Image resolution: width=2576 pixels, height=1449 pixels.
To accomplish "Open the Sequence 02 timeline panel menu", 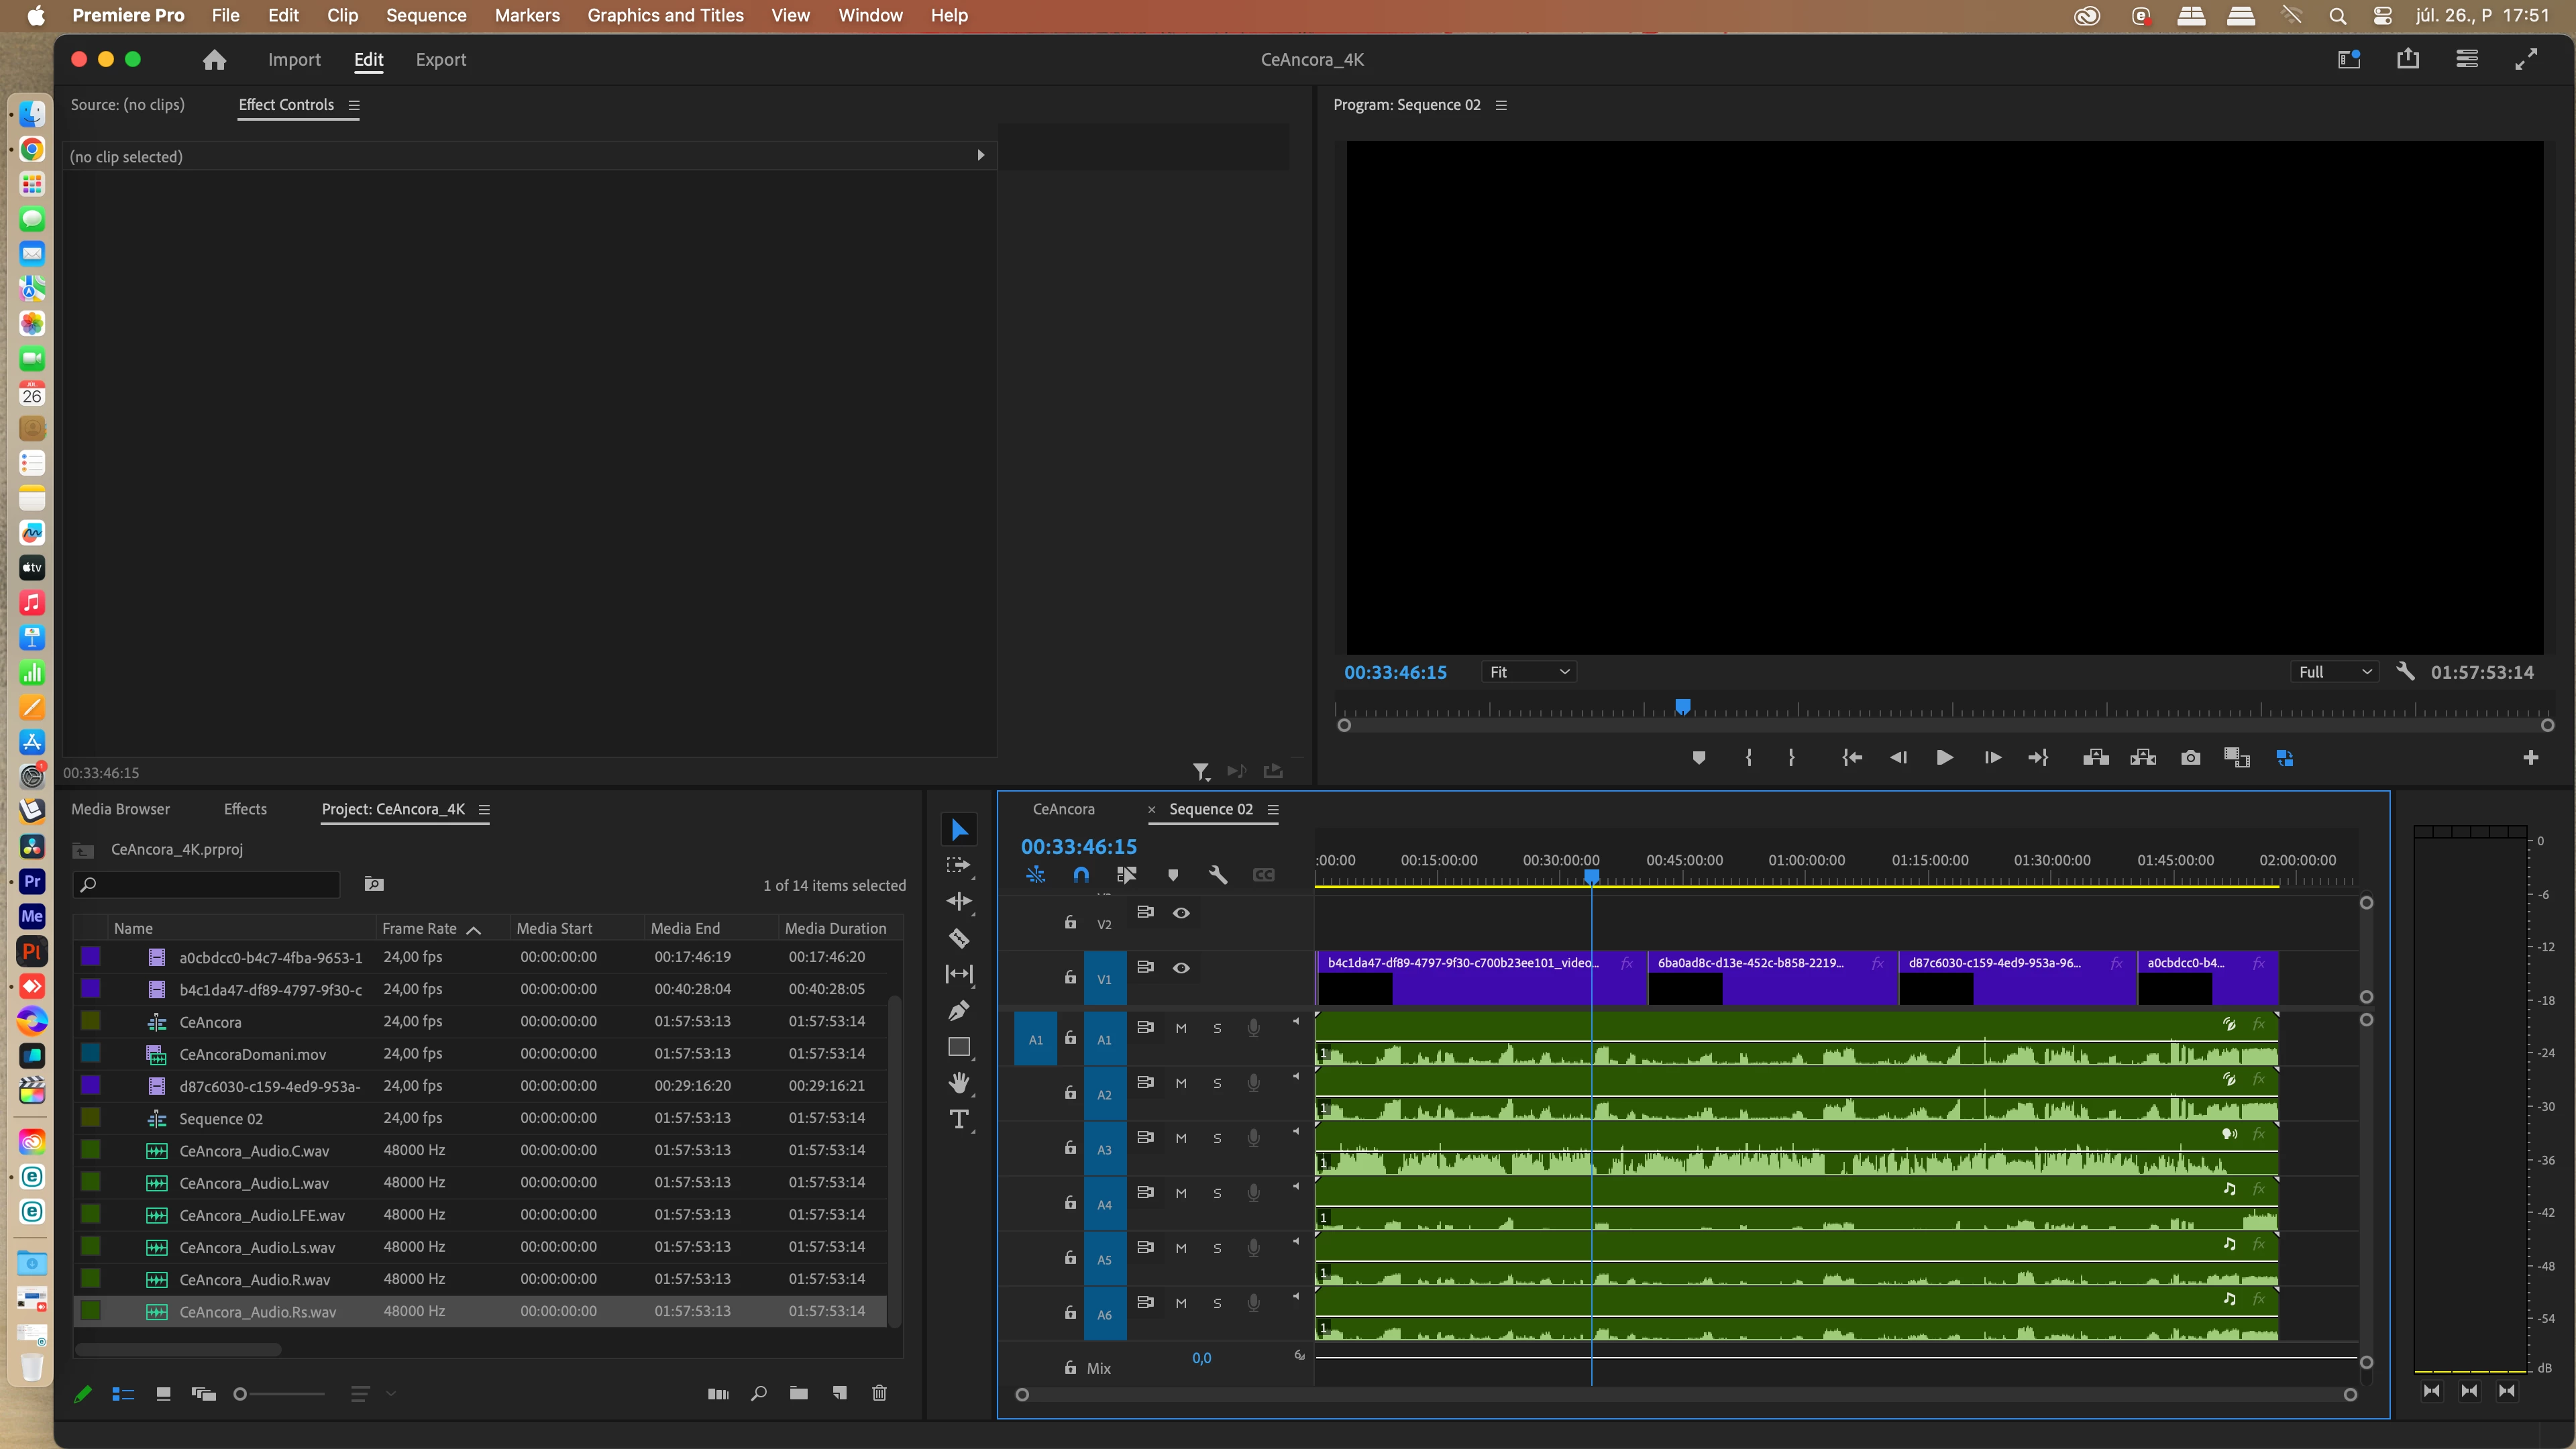I will pyautogui.click(x=1273, y=809).
